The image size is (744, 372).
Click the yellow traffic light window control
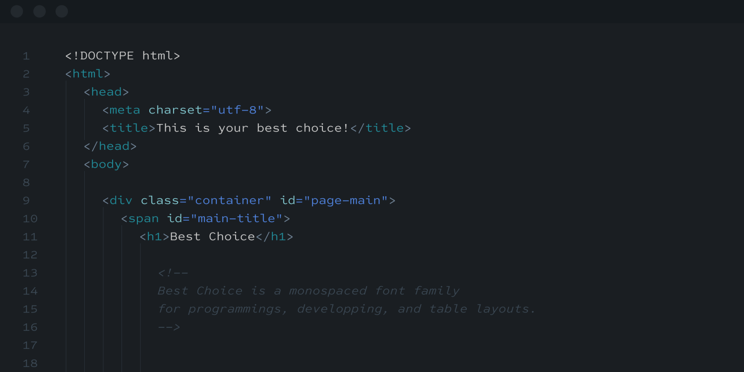click(x=39, y=11)
